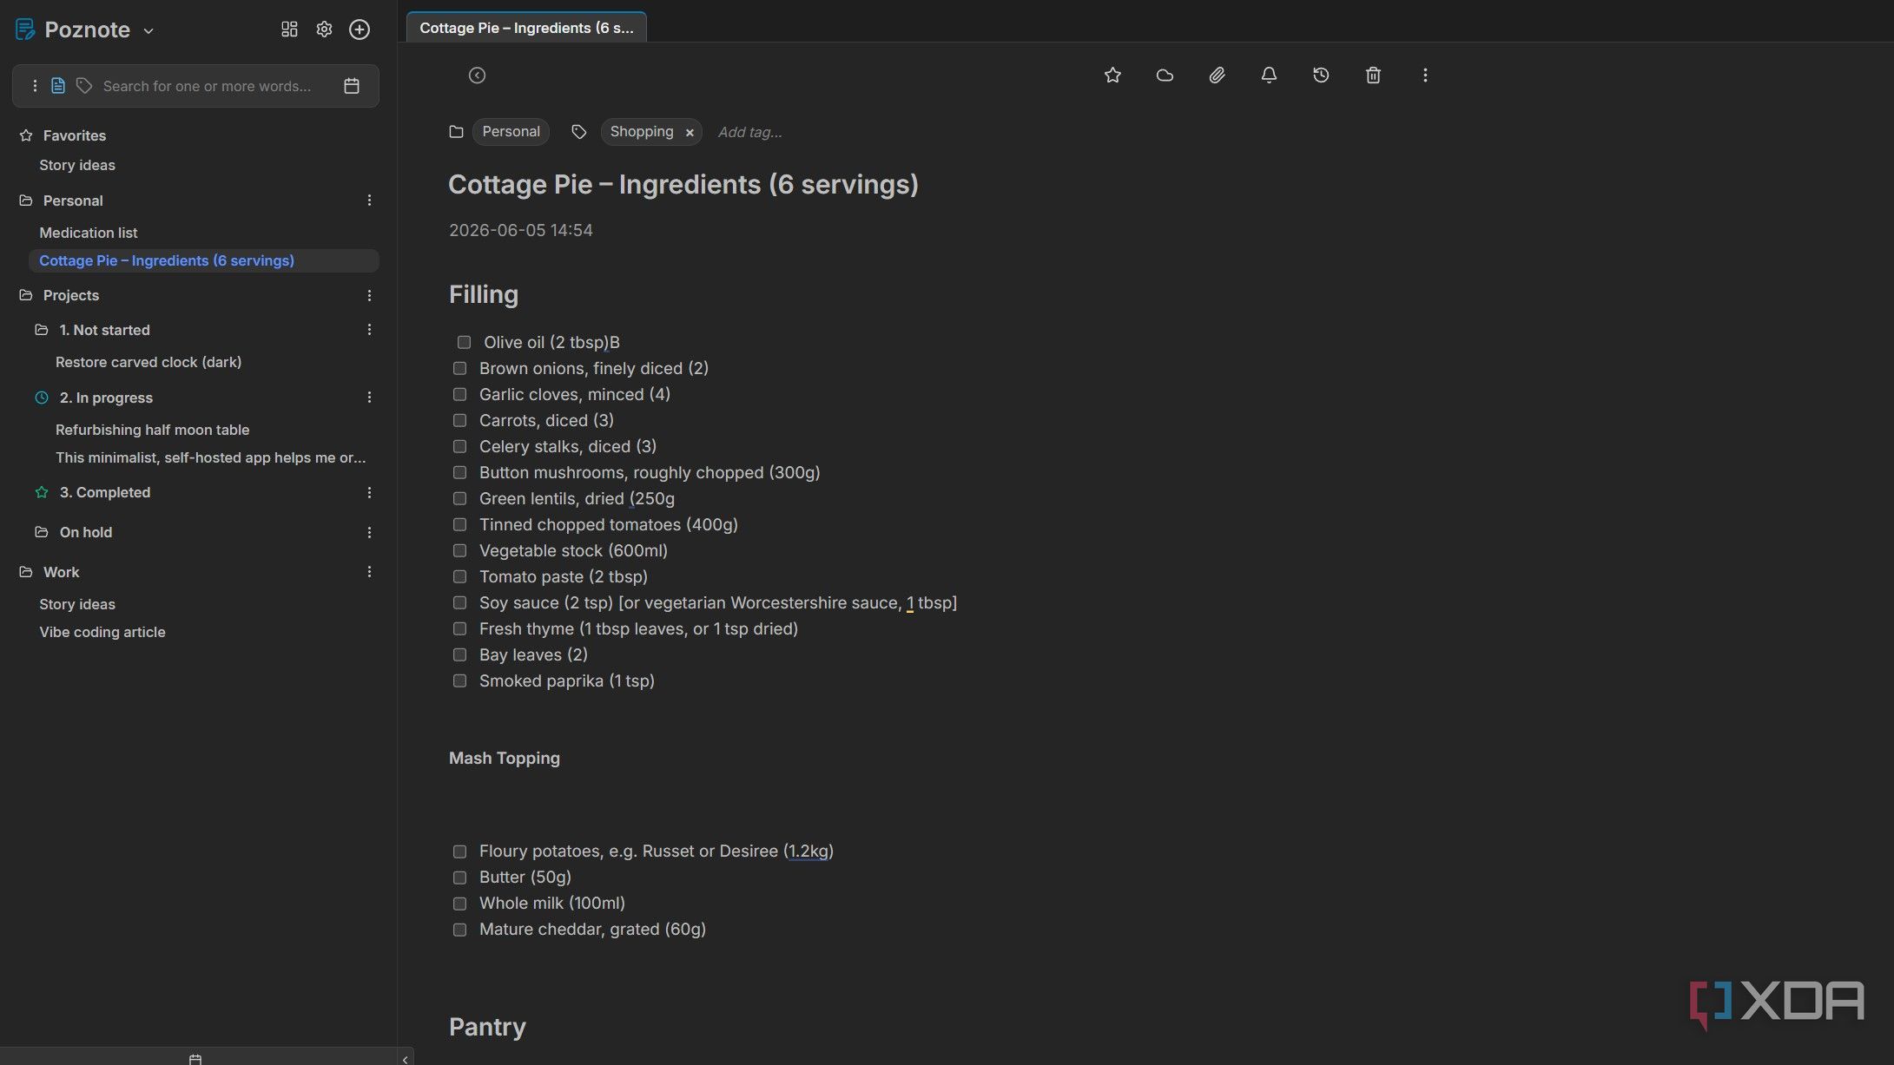Open the Medication list note
This screenshot has width=1894, height=1065.
[88, 233]
